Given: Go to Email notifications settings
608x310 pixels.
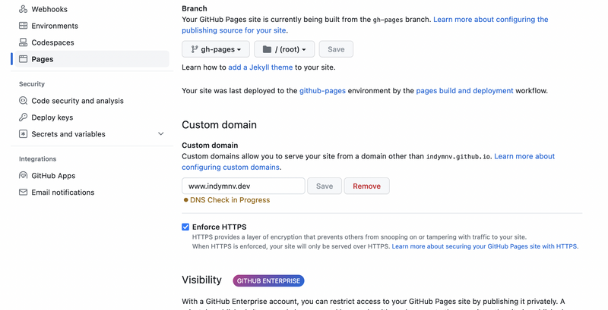Looking at the screenshot, I should [x=62, y=193].
